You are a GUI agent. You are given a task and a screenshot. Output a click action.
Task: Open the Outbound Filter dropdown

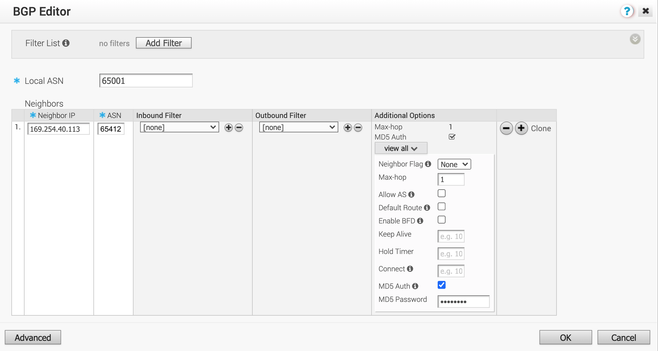[x=298, y=127]
